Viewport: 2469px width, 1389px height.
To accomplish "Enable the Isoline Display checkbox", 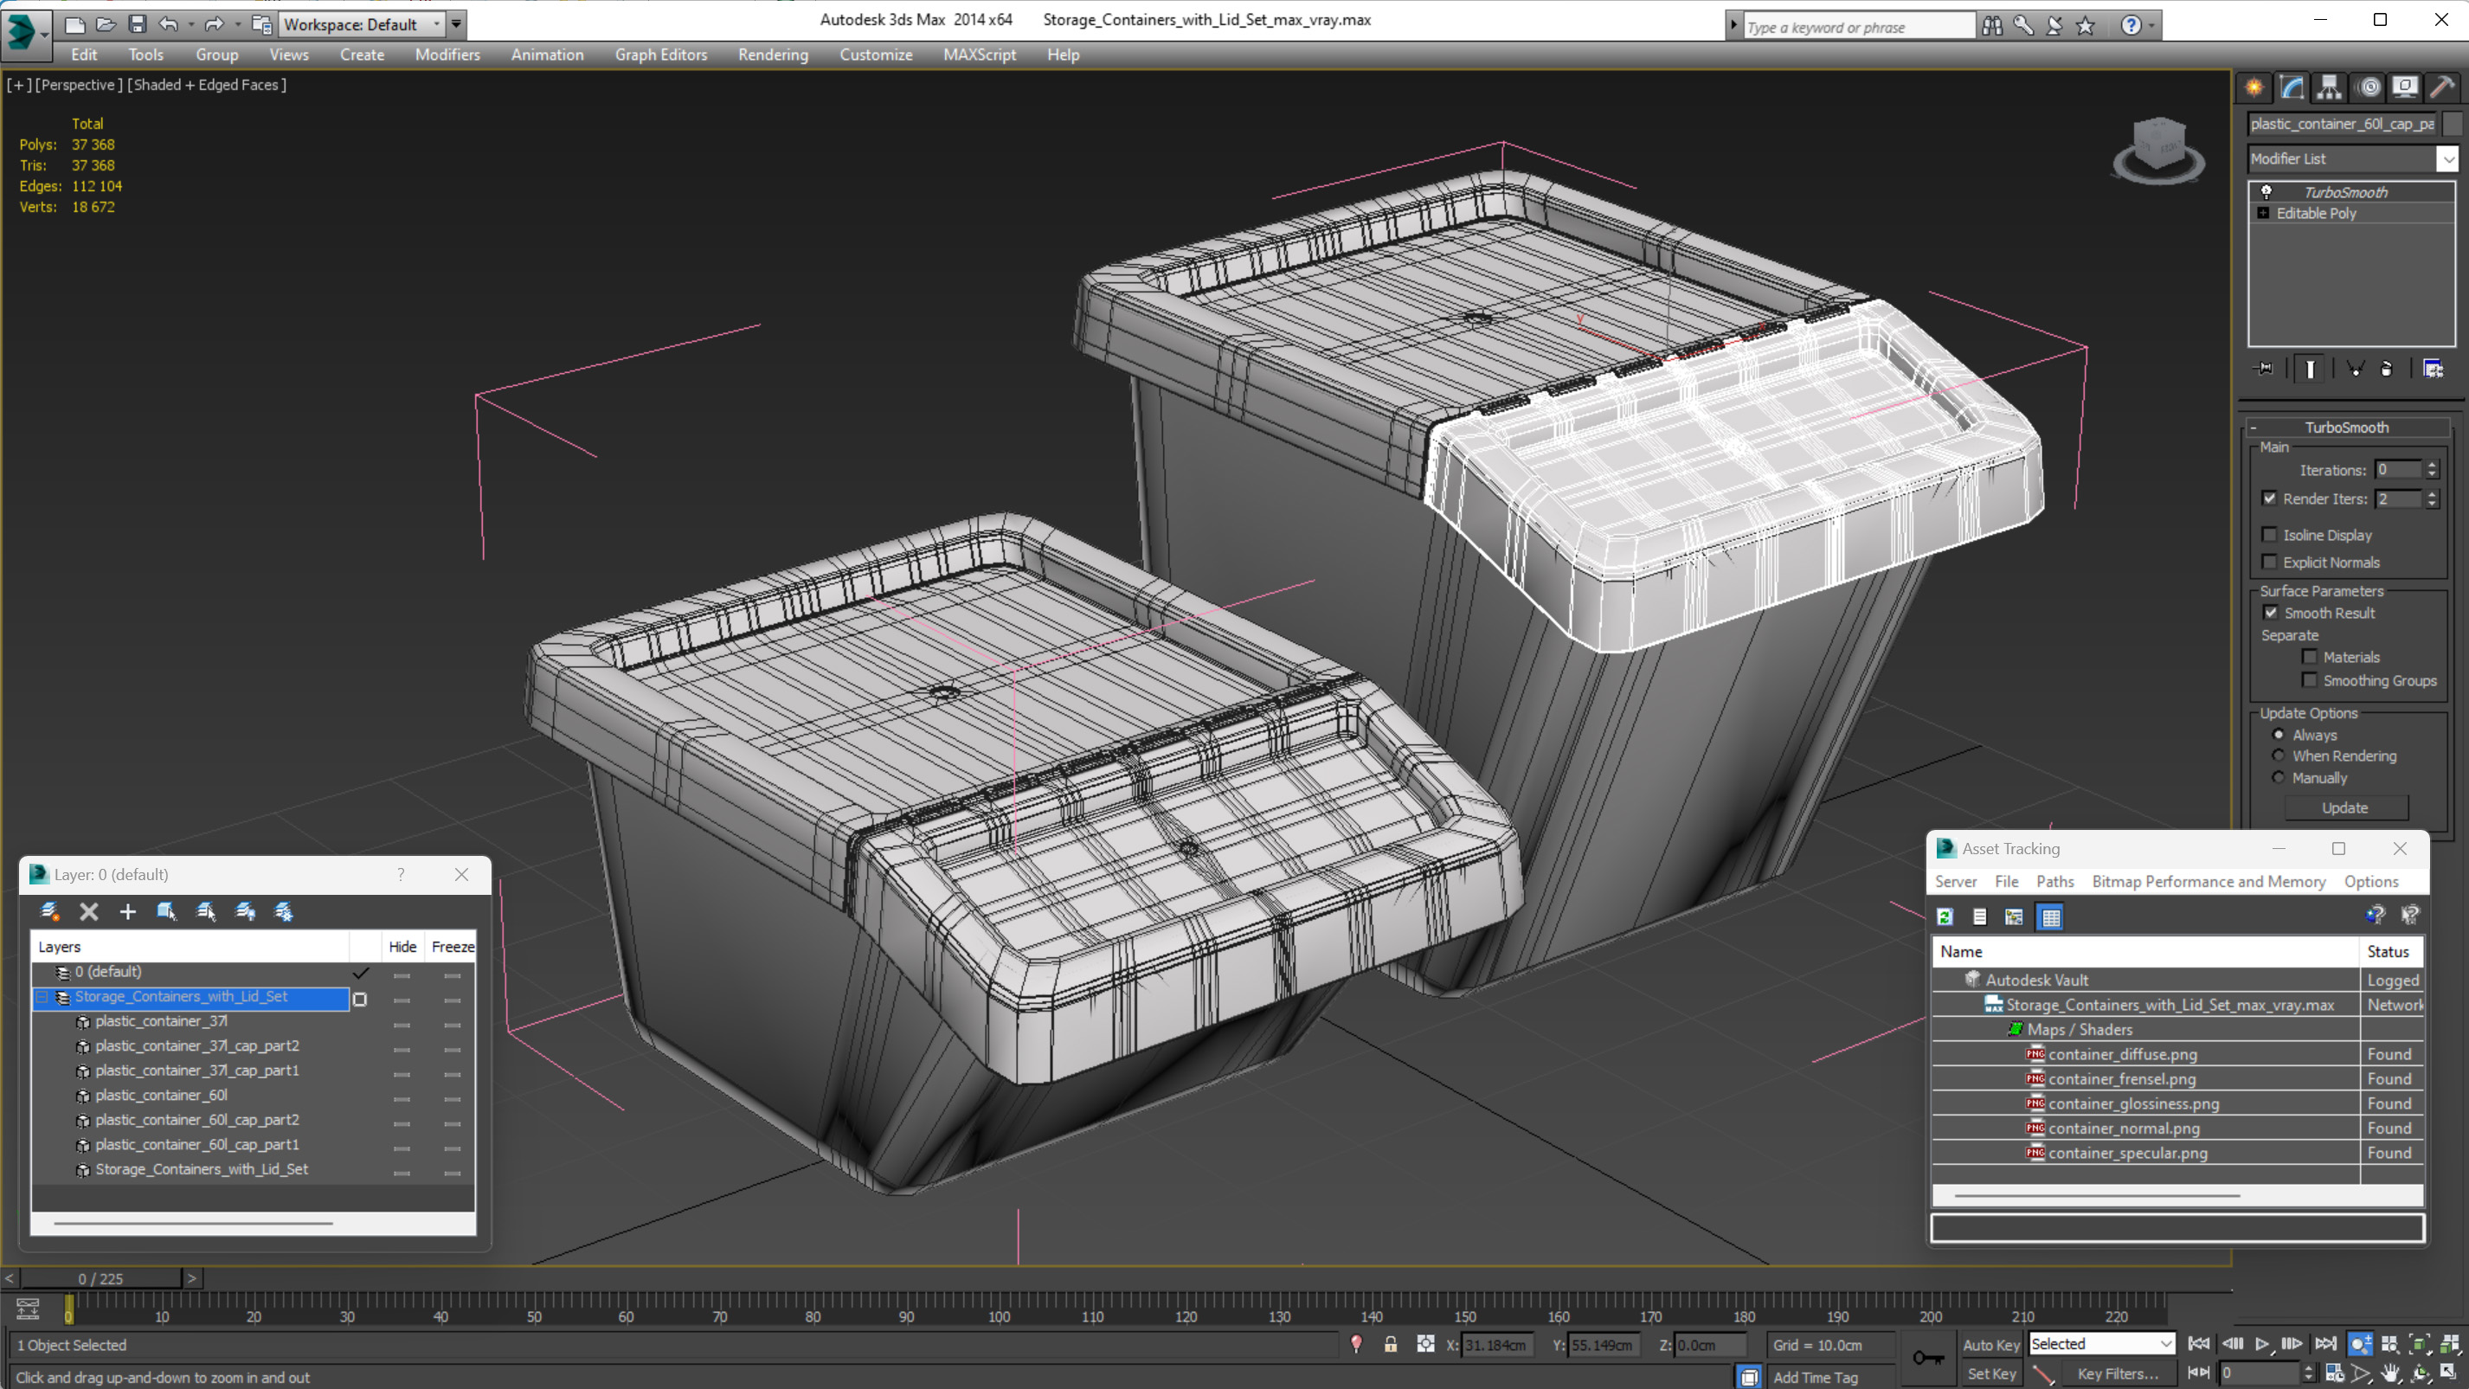I will point(2270,534).
